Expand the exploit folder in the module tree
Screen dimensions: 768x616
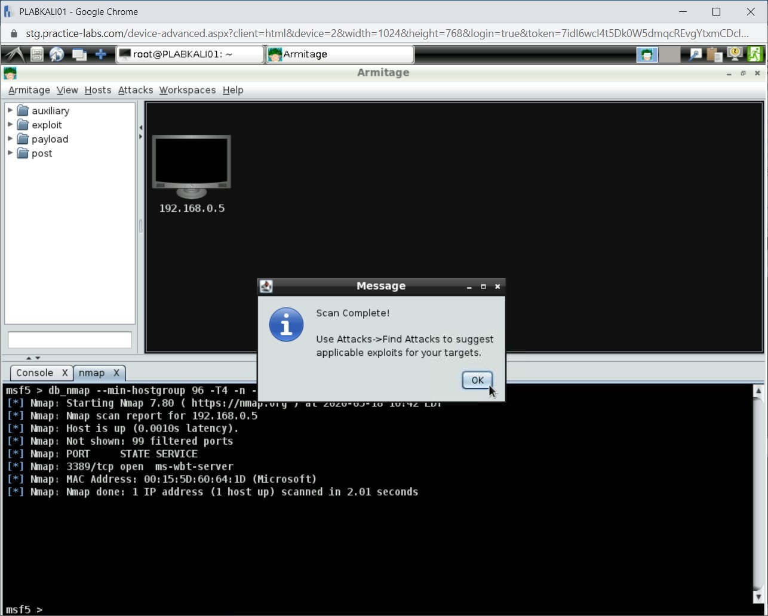(10, 125)
